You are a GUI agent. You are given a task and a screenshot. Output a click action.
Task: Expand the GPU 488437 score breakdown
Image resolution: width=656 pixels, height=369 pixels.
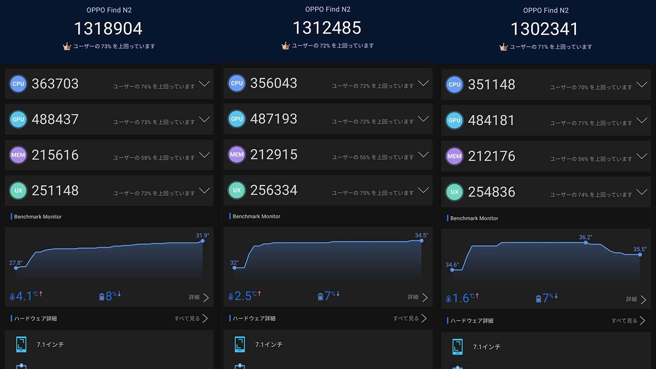pos(204,119)
